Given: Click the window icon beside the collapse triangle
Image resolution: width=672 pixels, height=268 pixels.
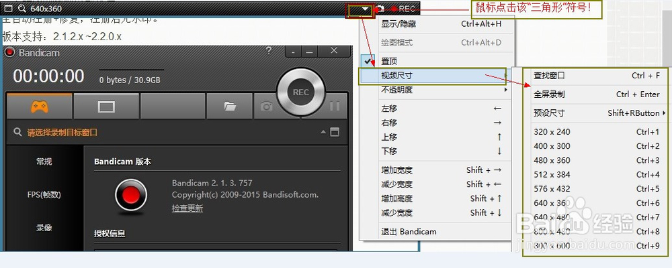Looking at the screenshot, I should [x=335, y=132].
